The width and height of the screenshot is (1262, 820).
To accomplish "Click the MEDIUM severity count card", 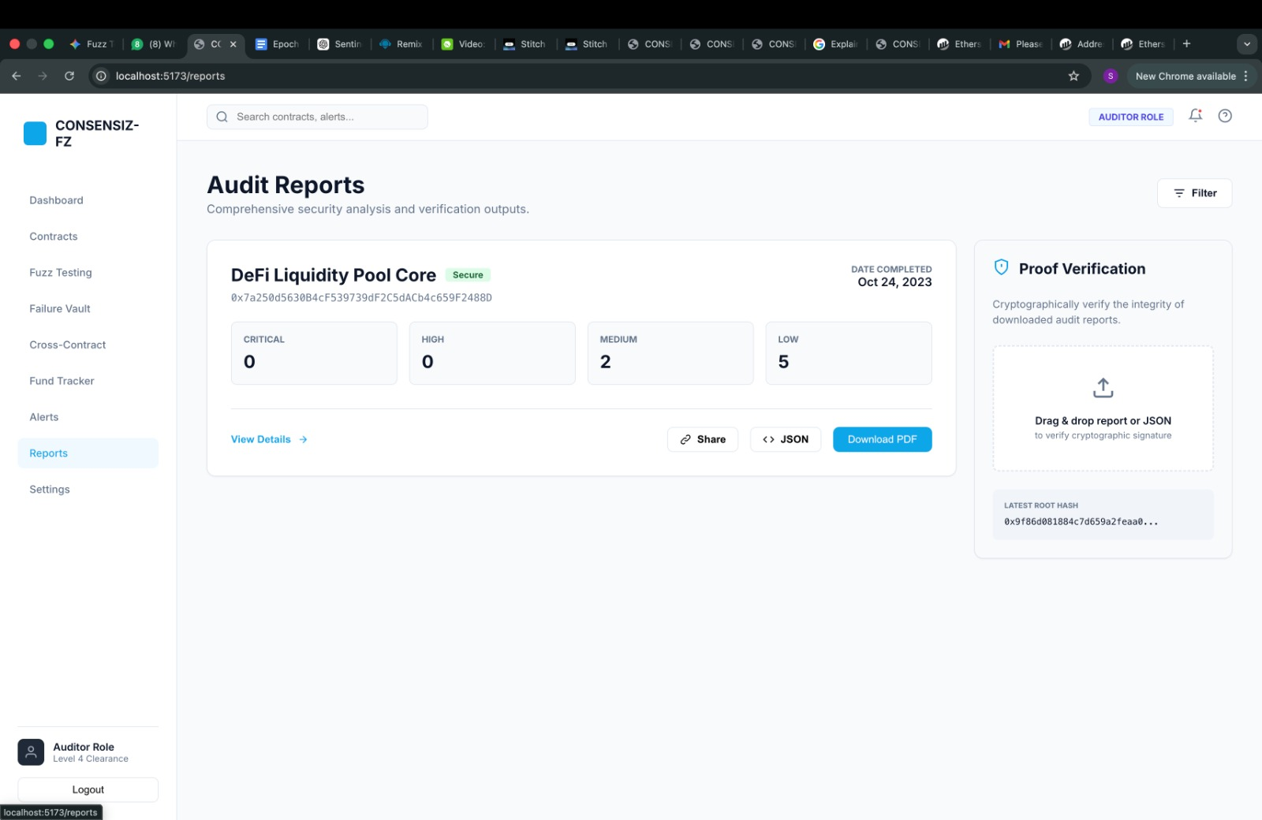I will coord(670,353).
